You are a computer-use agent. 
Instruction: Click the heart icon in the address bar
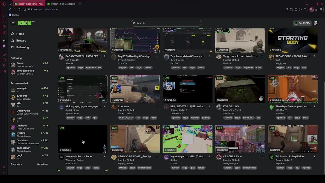tap(305, 9)
